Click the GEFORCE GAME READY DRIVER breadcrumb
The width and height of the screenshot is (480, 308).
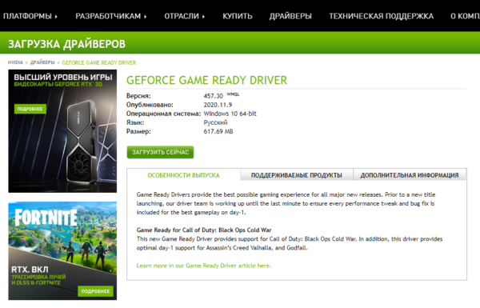coord(99,62)
